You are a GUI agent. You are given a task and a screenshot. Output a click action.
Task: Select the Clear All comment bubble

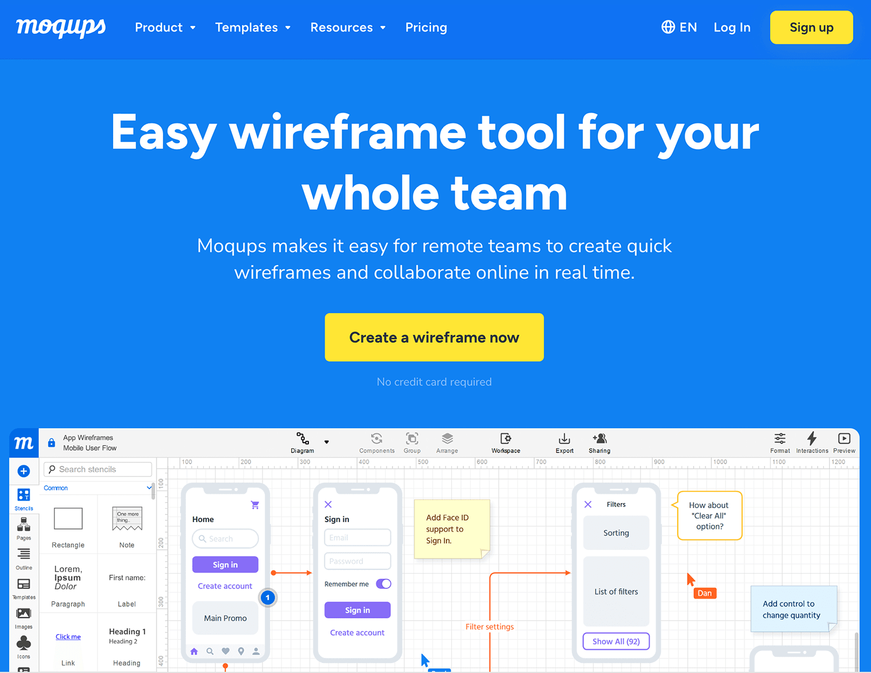click(x=708, y=516)
